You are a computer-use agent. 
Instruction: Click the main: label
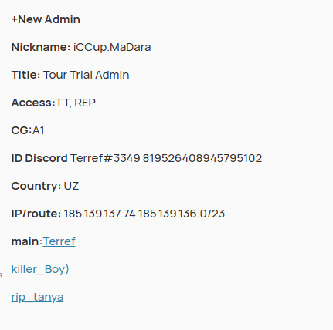(x=27, y=241)
